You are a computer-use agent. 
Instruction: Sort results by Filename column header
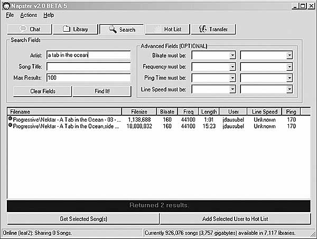[64, 112]
